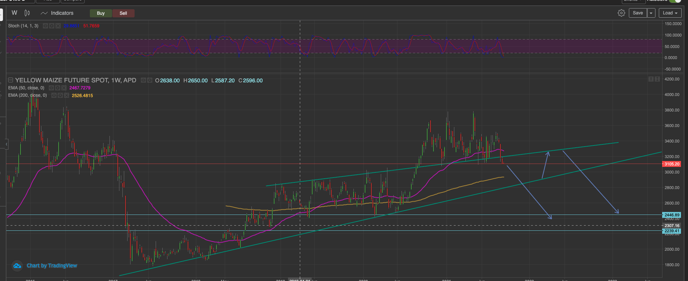Open the Load dropdown menu
Viewport: 688px width, 281px height.
click(670, 13)
